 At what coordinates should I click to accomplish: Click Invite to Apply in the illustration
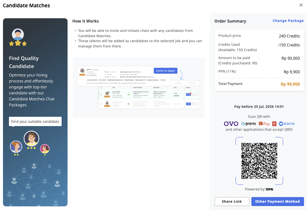(x=166, y=71)
